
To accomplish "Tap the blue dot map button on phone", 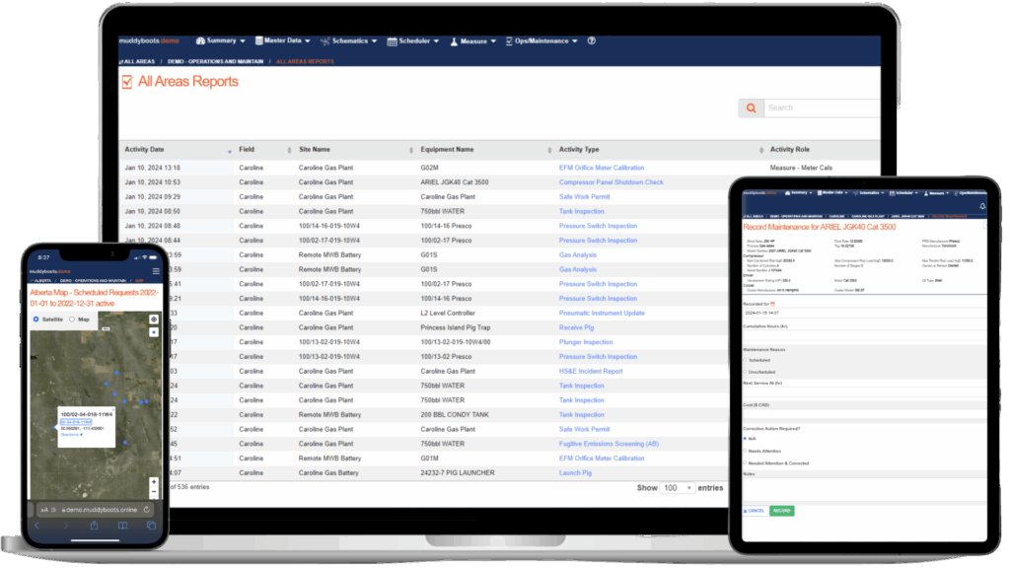I will click(x=153, y=332).
